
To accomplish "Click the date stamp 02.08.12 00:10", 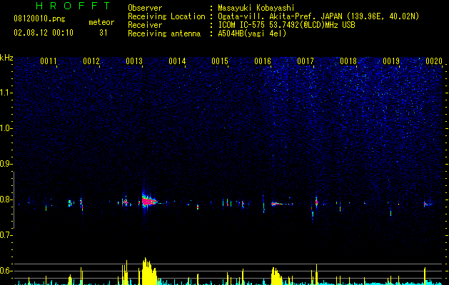I will [44, 33].
